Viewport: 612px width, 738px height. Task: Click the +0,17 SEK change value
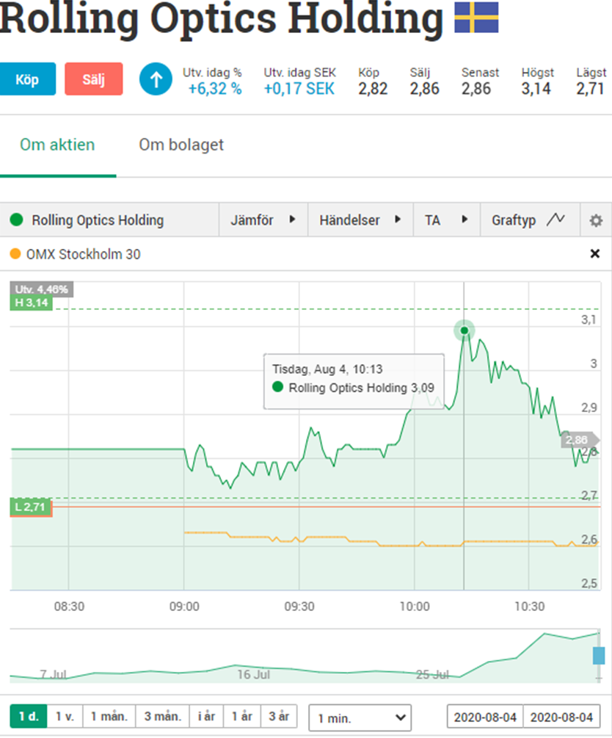pos(299,88)
